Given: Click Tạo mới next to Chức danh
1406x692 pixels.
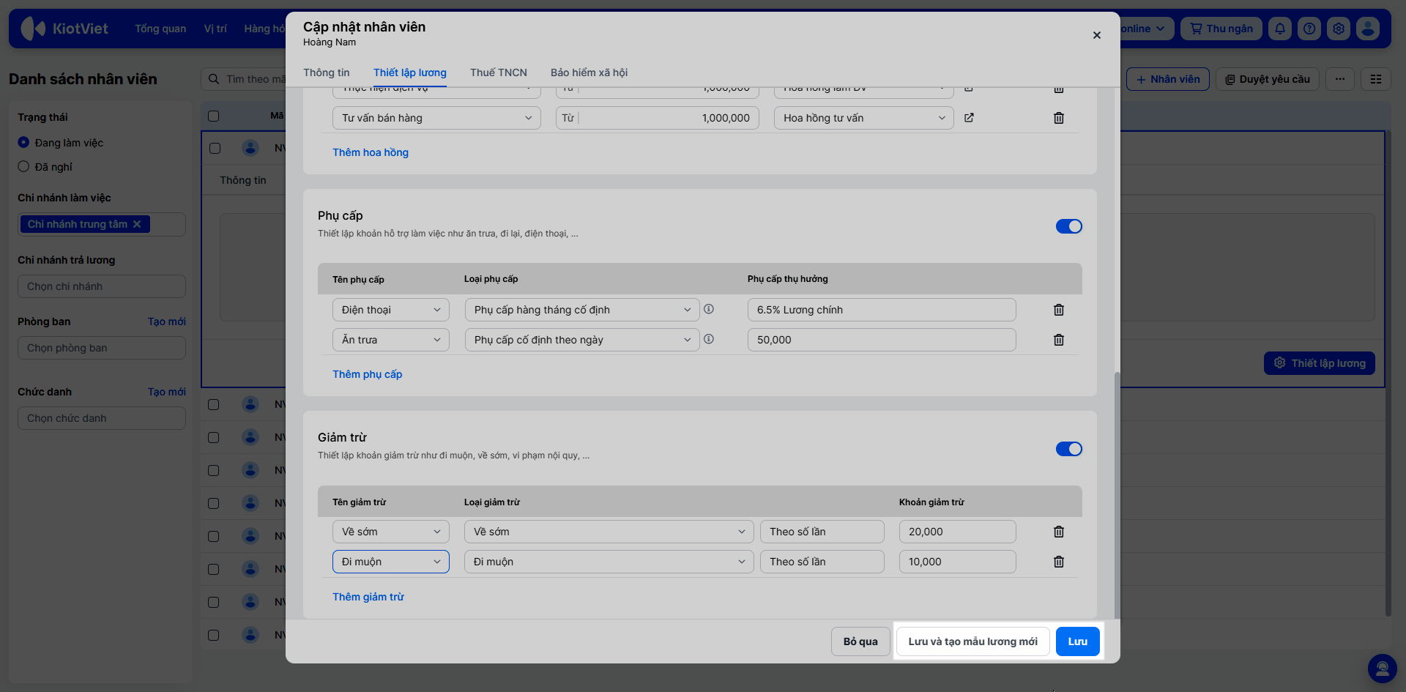Looking at the screenshot, I should pyautogui.click(x=167, y=392).
